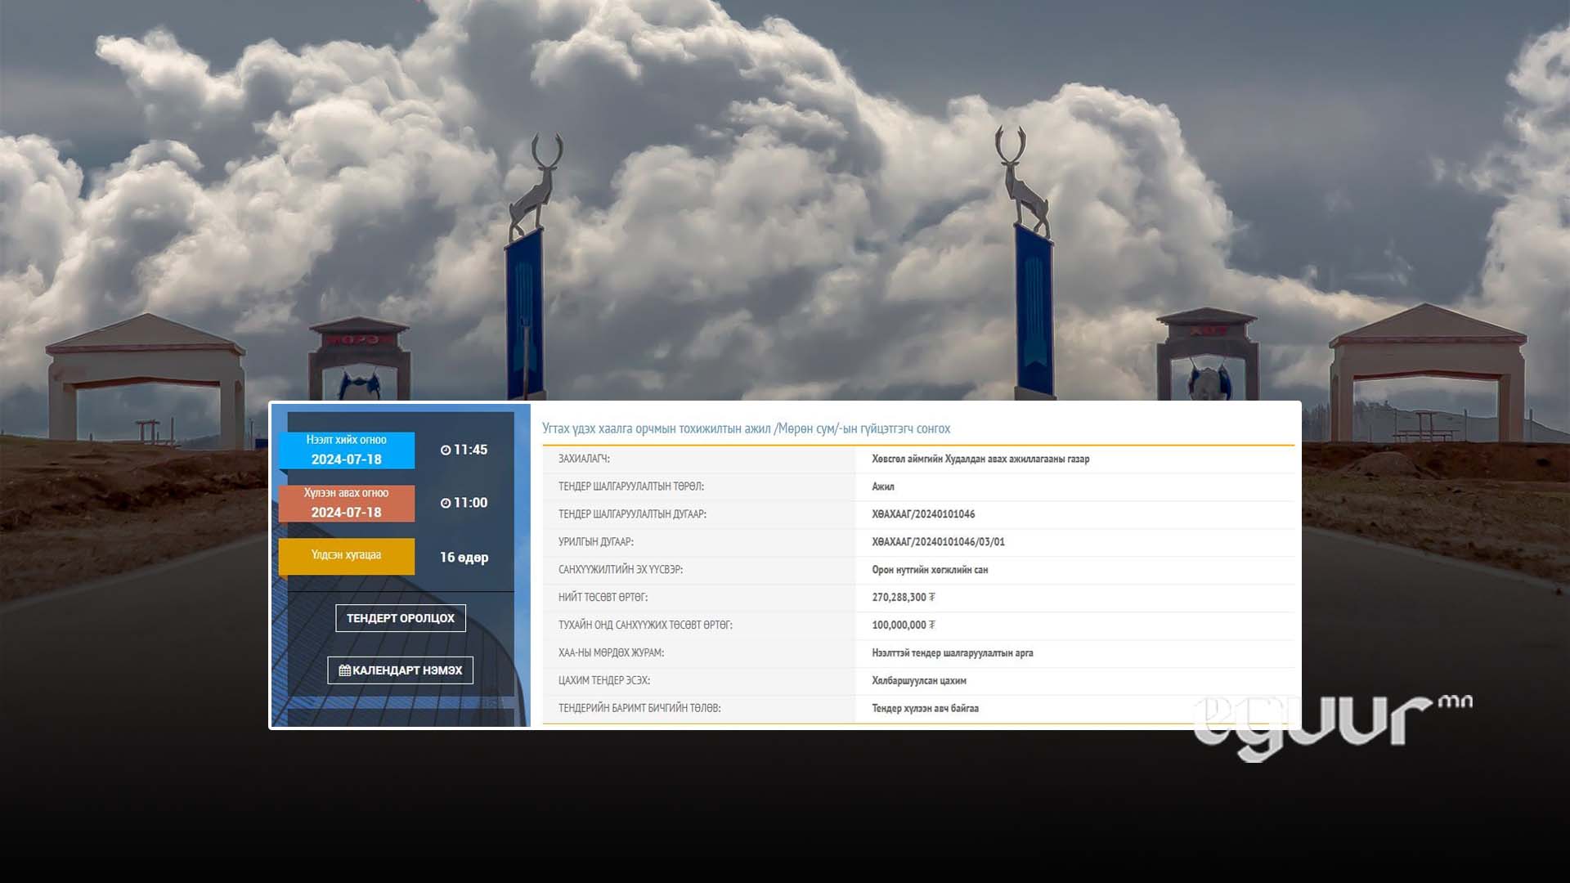Click the ТЕНДЕРИЙН БАРИМТ БИЧГИЙН ТӨЛӨВ: label
This screenshot has width=1570, height=883.
click(x=639, y=709)
